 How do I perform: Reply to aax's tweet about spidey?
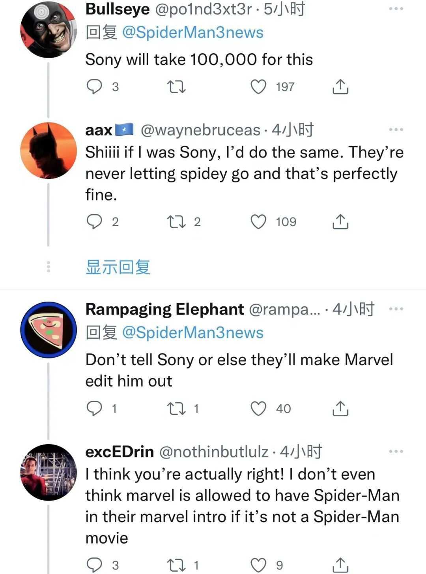94,222
